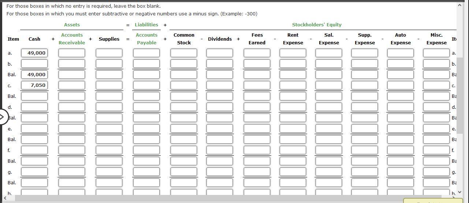Click the Misc. Expense column header
The image size is (469, 203).
[x=436, y=39]
